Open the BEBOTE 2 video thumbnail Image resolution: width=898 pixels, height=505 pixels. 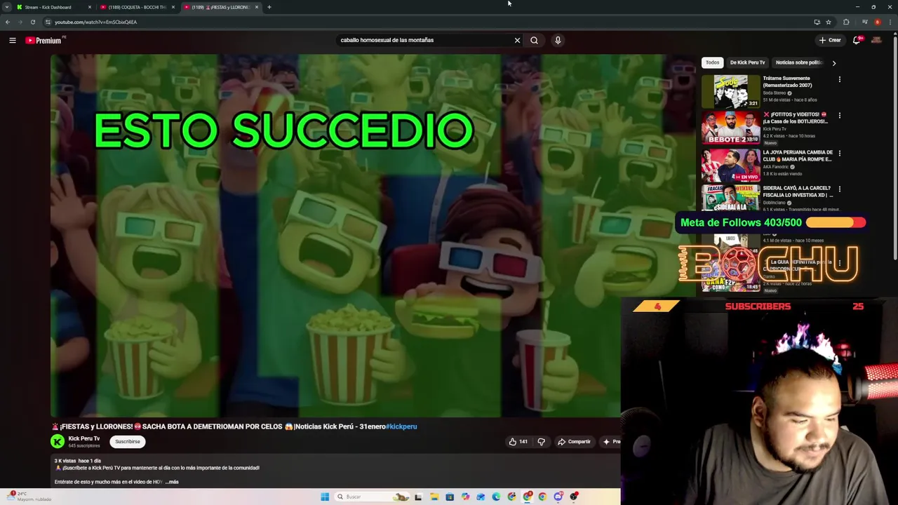click(730, 128)
